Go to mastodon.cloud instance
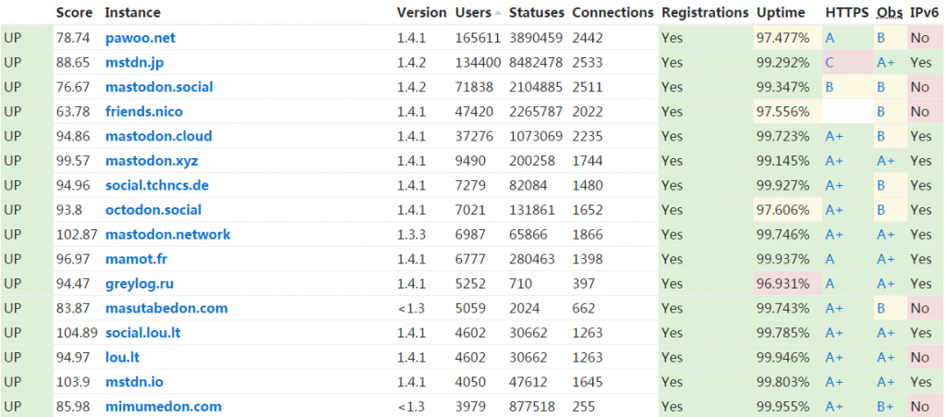 (159, 137)
